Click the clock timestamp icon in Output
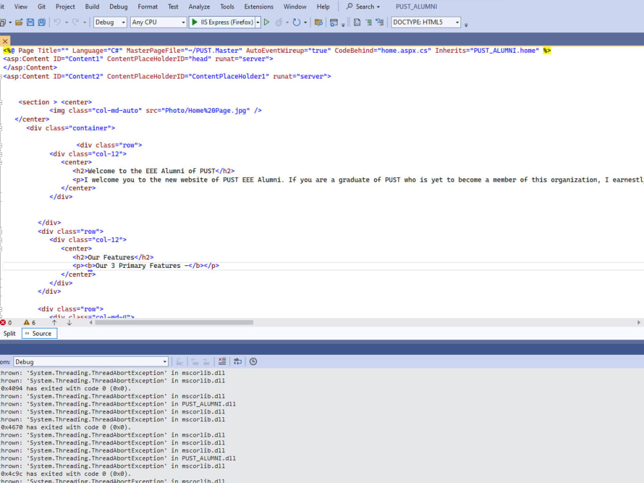The height and width of the screenshot is (483, 644). pyautogui.click(x=253, y=361)
